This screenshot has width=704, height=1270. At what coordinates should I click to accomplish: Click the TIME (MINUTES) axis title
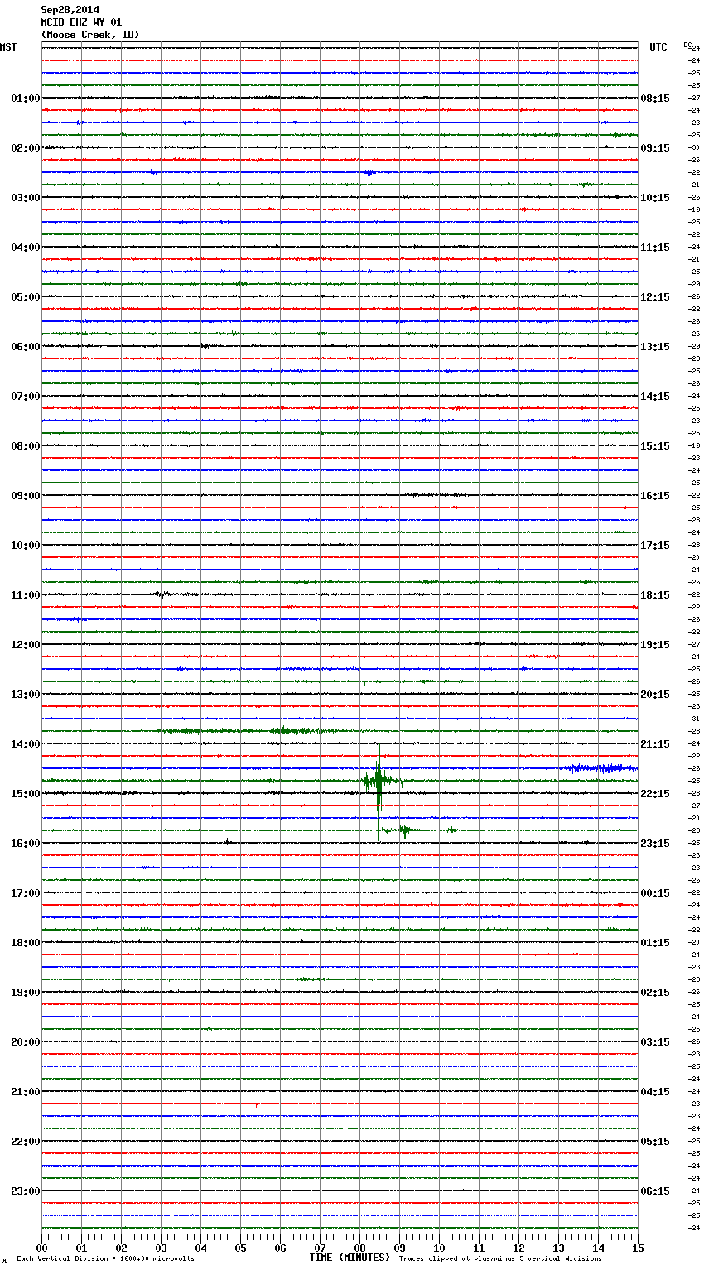pos(350,1258)
